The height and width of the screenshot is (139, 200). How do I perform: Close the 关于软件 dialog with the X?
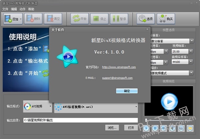pyautogui.click(x=147, y=29)
